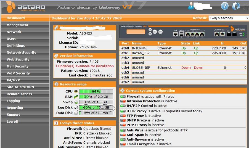Click the Swap 0% usage bar
Viewport: 249px width, 148px height.
[96, 102]
